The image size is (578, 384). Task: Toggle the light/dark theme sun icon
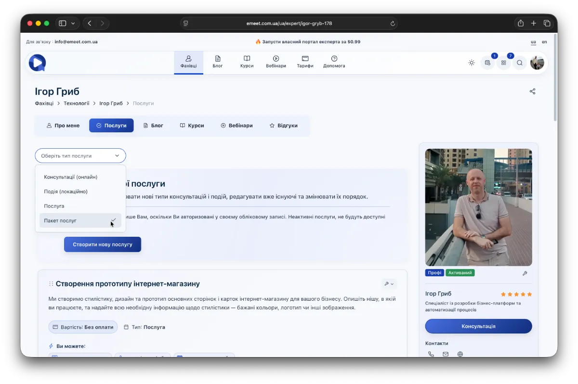472,63
